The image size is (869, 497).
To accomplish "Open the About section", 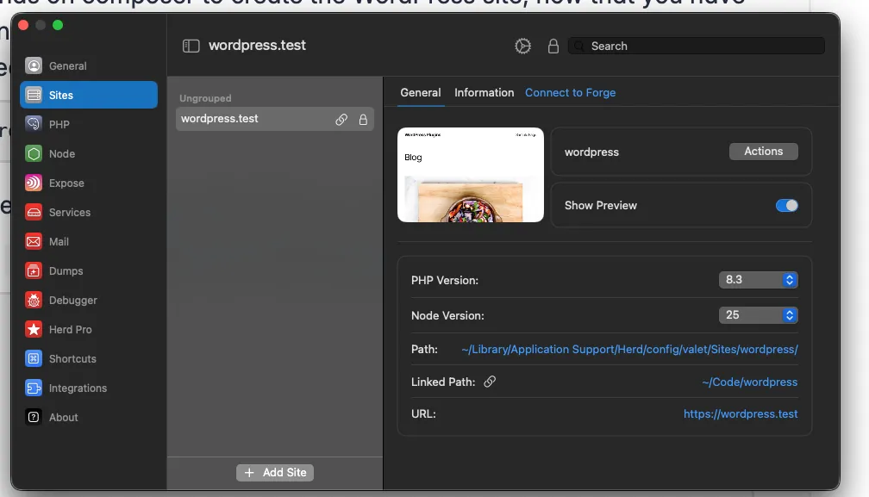I will [89, 417].
